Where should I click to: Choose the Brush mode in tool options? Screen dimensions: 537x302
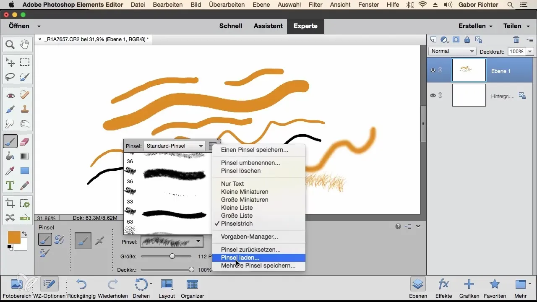click(45, 240)
